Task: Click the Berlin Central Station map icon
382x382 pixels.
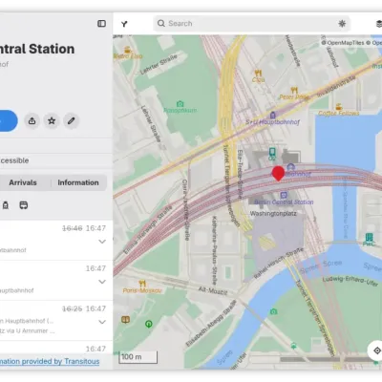Action: (x=284, y=195)
